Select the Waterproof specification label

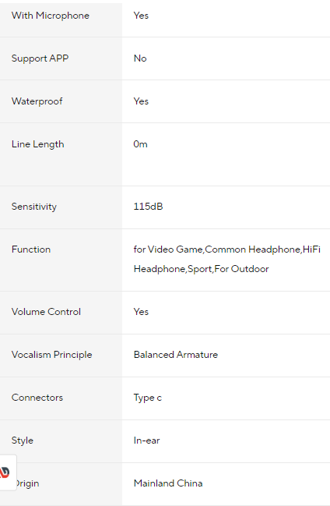[37, 101]
